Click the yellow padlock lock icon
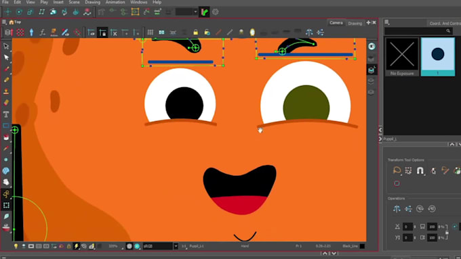Viewport: 461px width, 259px height. click(x=195, y=32)
